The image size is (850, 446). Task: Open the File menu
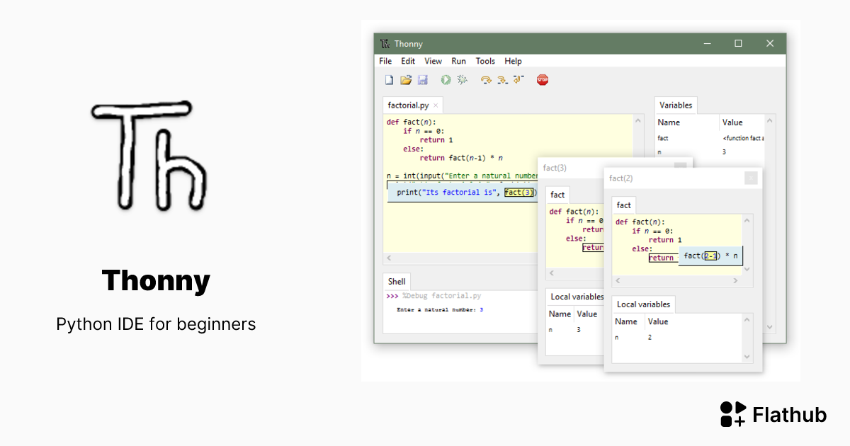click(x=385, y=62)
